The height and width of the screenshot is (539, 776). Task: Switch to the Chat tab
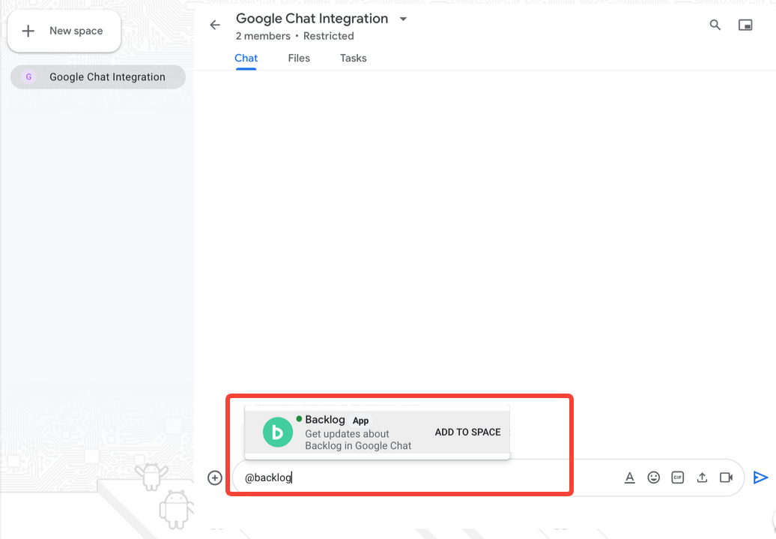(246, 58)
